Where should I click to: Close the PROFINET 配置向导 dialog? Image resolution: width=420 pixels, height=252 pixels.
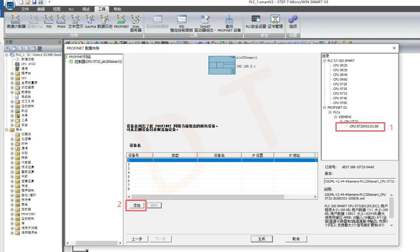(x=394, y=48)
